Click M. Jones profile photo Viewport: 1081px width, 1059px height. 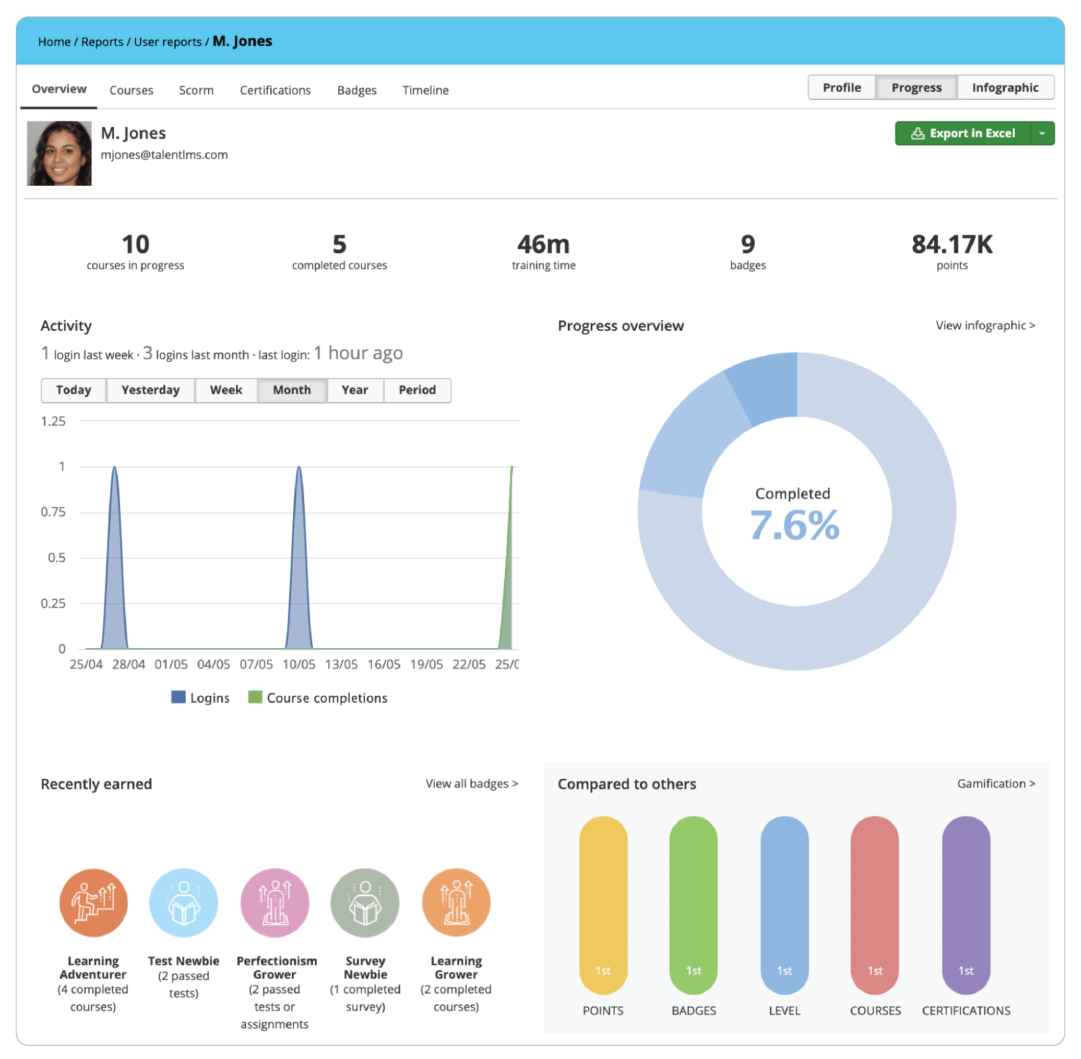(59, 153)
